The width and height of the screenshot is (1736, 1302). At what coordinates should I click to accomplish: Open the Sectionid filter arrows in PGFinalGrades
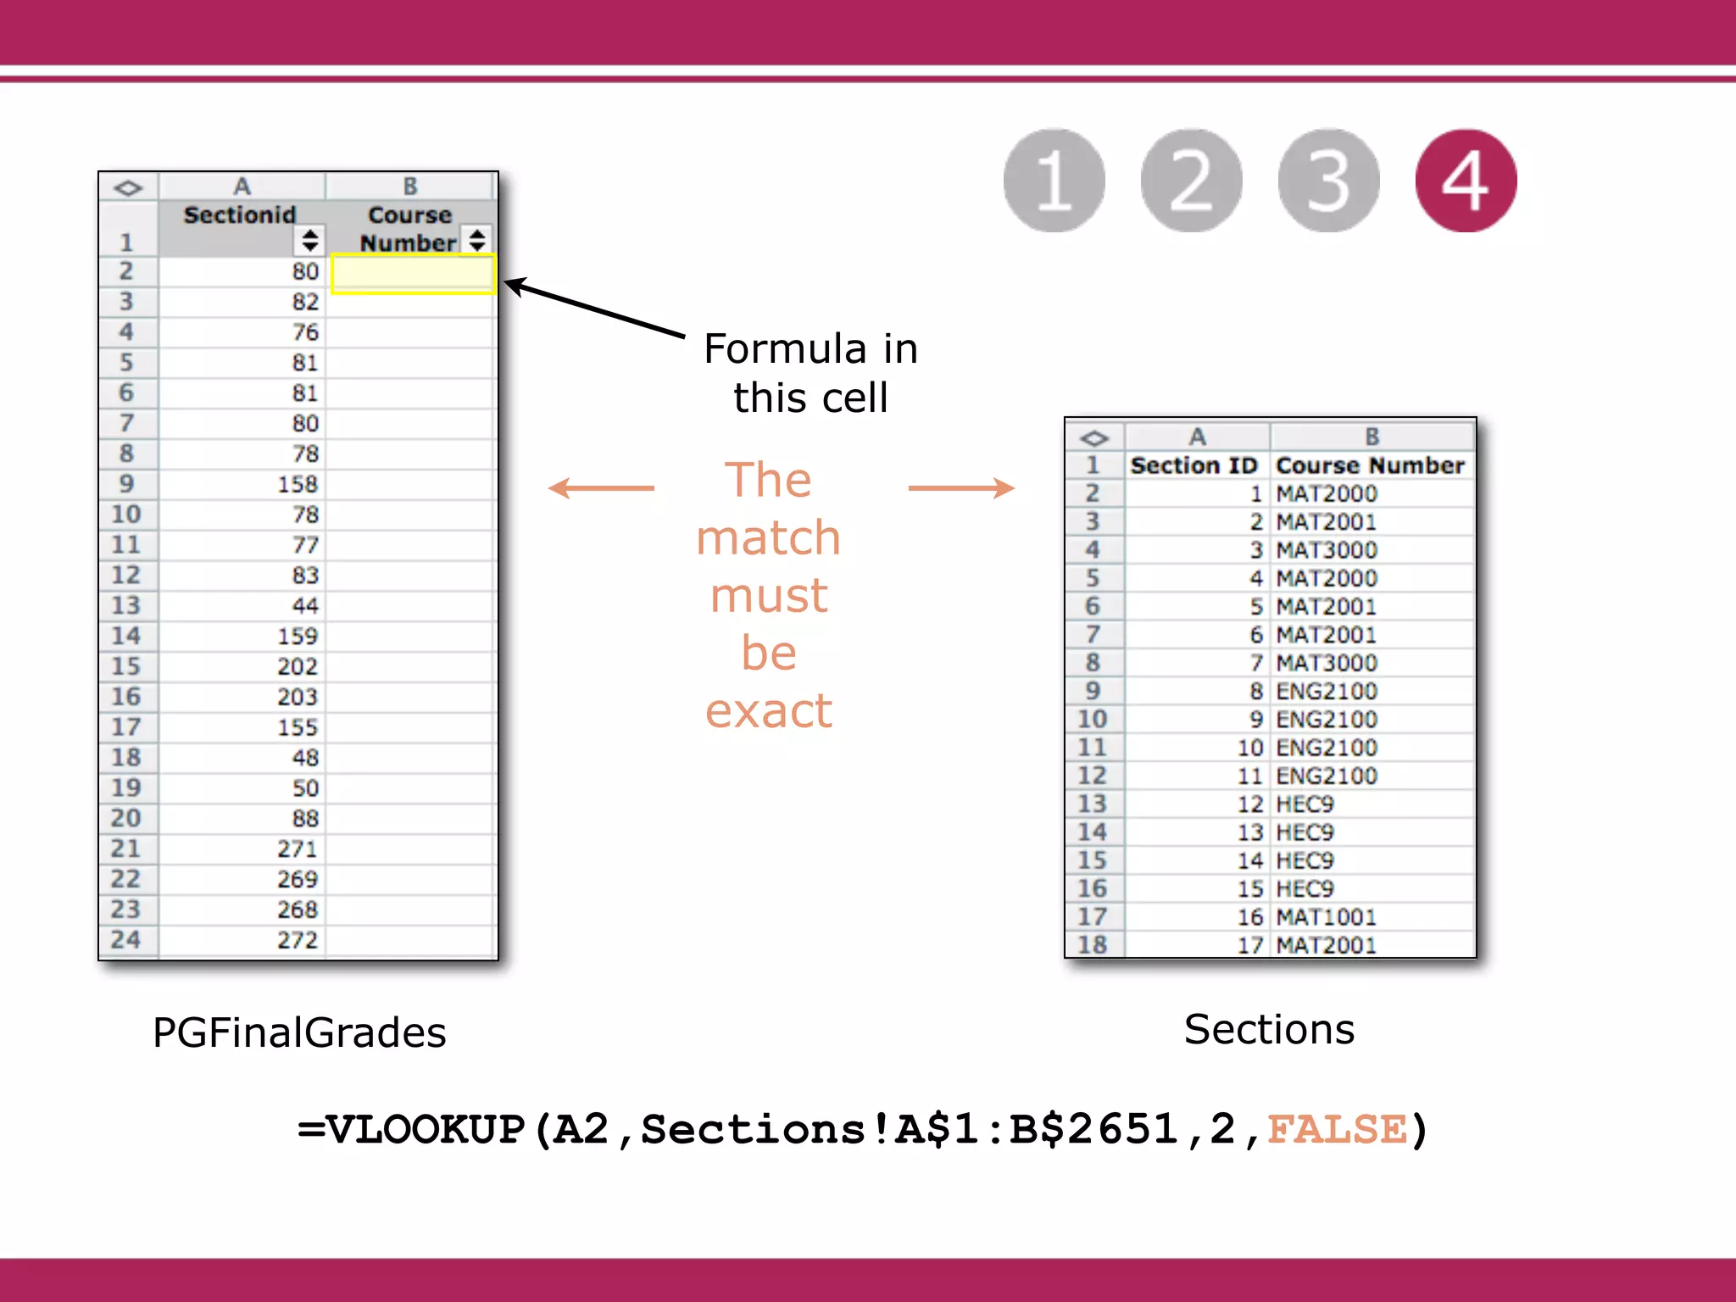pyautogui.click(x=310, y=240)
